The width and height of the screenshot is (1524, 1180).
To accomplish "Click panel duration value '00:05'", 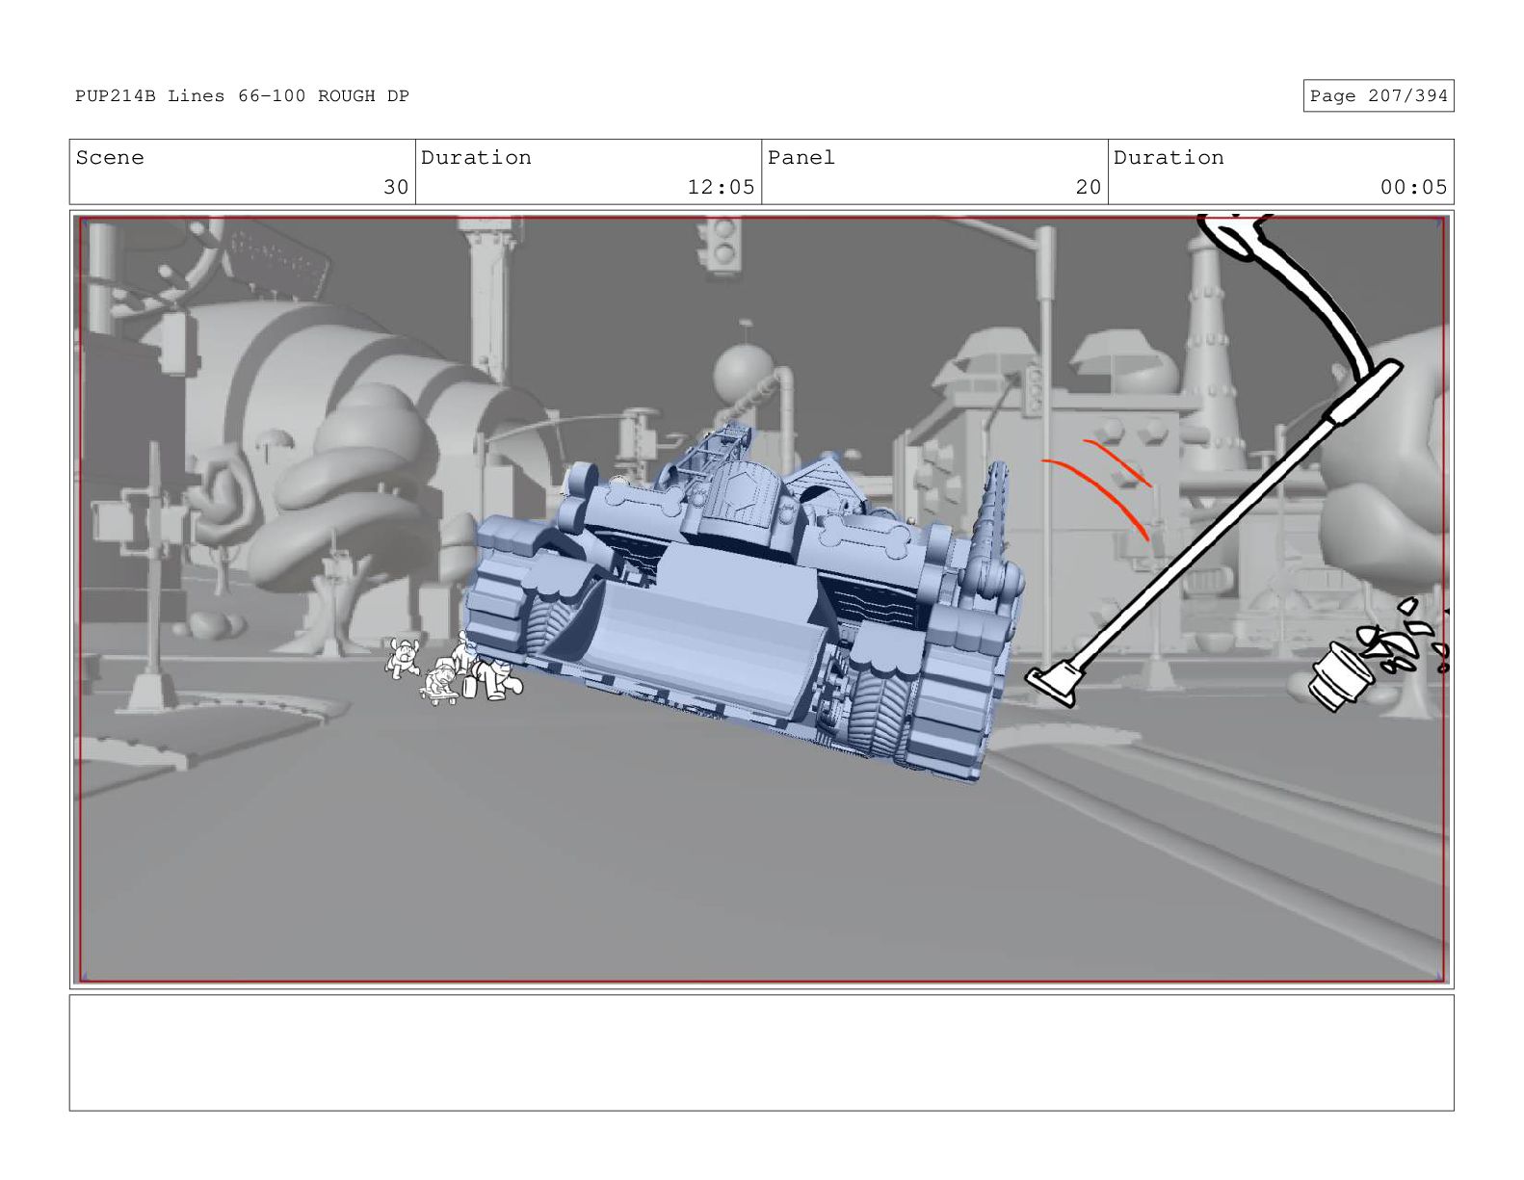I will tap(1413, 187).
